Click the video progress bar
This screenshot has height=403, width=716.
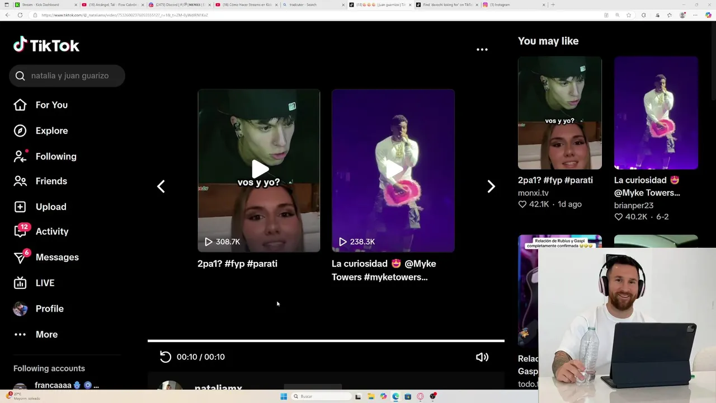point(326,340)
